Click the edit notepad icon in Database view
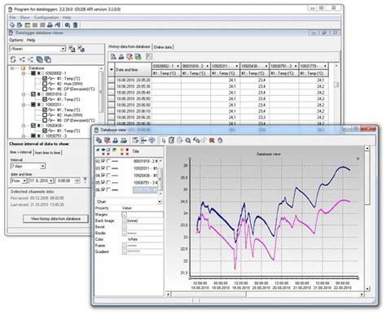 coord(171,140)
